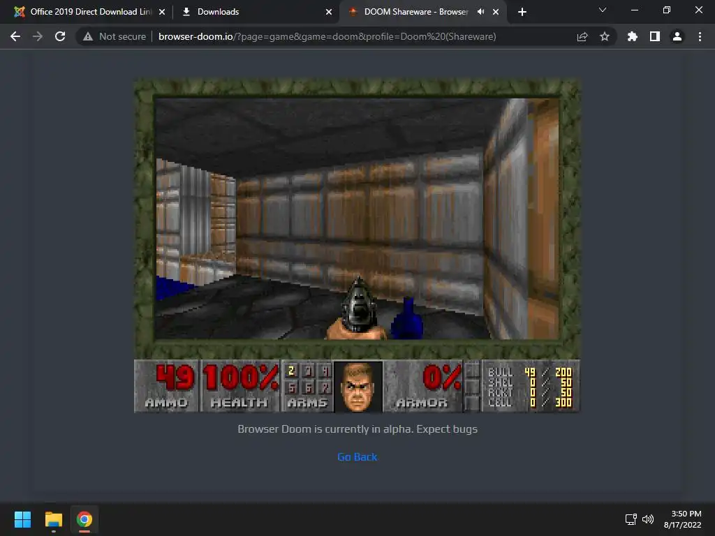The width and height of the screenshot is (715, 536).
Task: Open the Not secure site info
Action: pyautogui.click(x=115, y=36)
